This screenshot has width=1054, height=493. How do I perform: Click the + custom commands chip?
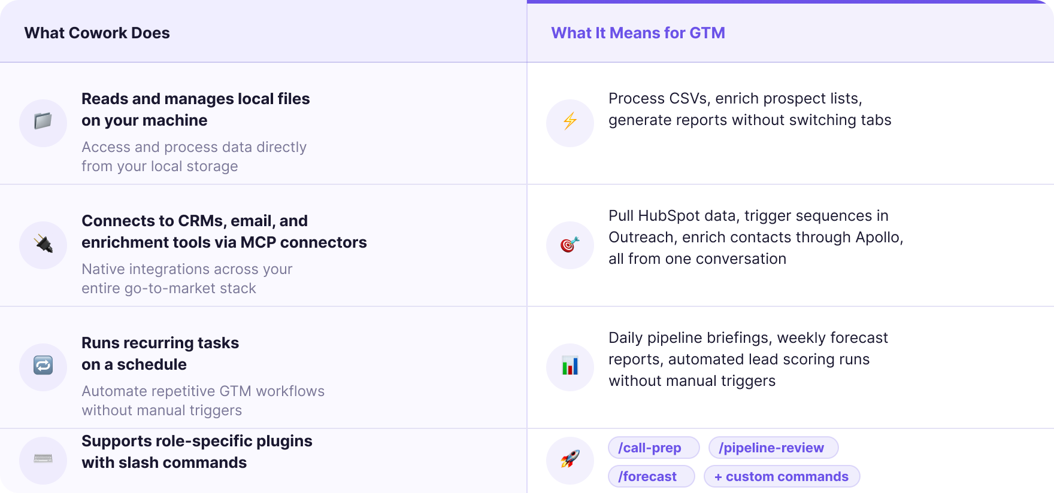click(782, 476)
